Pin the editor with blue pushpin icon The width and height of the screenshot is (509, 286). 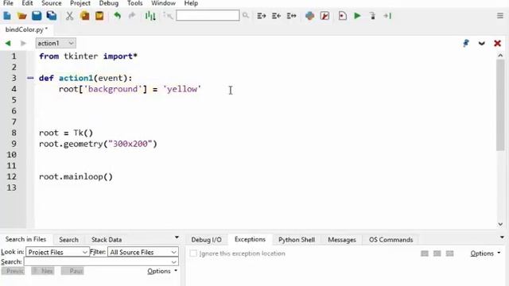pos(466,43)
